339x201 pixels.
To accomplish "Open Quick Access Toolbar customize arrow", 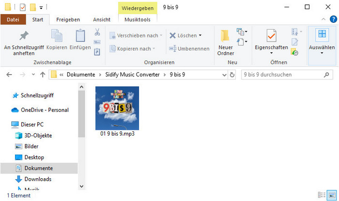I will tap(41, 8).
